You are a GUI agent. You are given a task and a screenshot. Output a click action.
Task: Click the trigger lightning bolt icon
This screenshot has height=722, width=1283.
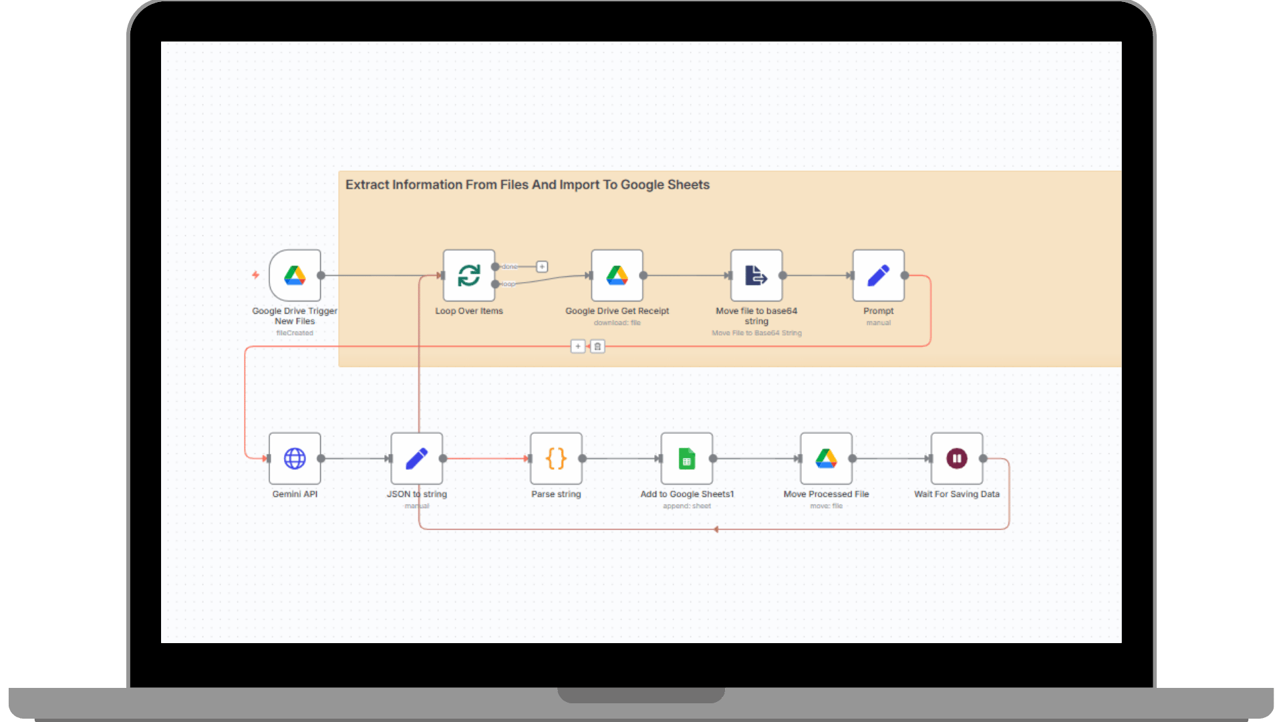click(255, 275)
